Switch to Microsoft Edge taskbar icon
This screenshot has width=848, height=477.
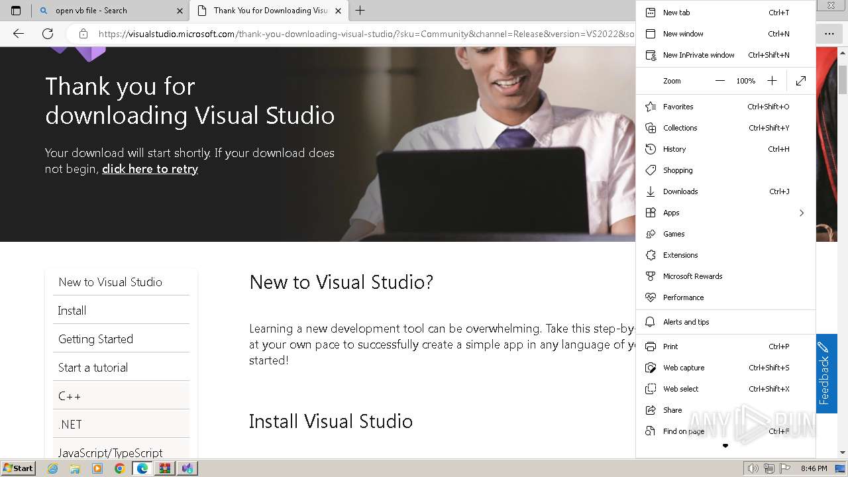tap(142, 468)
